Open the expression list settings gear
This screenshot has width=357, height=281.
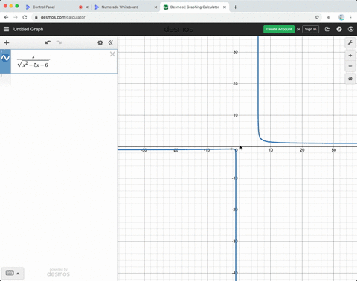coord(100,42)
